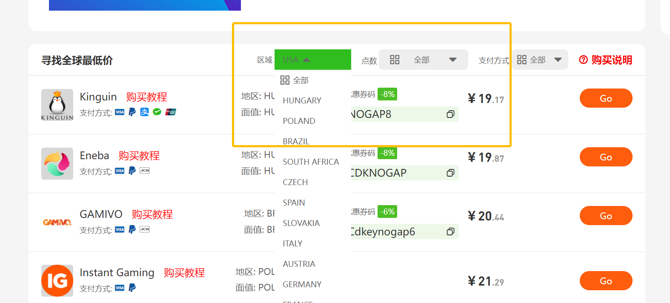670x303 pixels.
Task: Go to the GAMIVO offer
Action: (x=606, y=216)
